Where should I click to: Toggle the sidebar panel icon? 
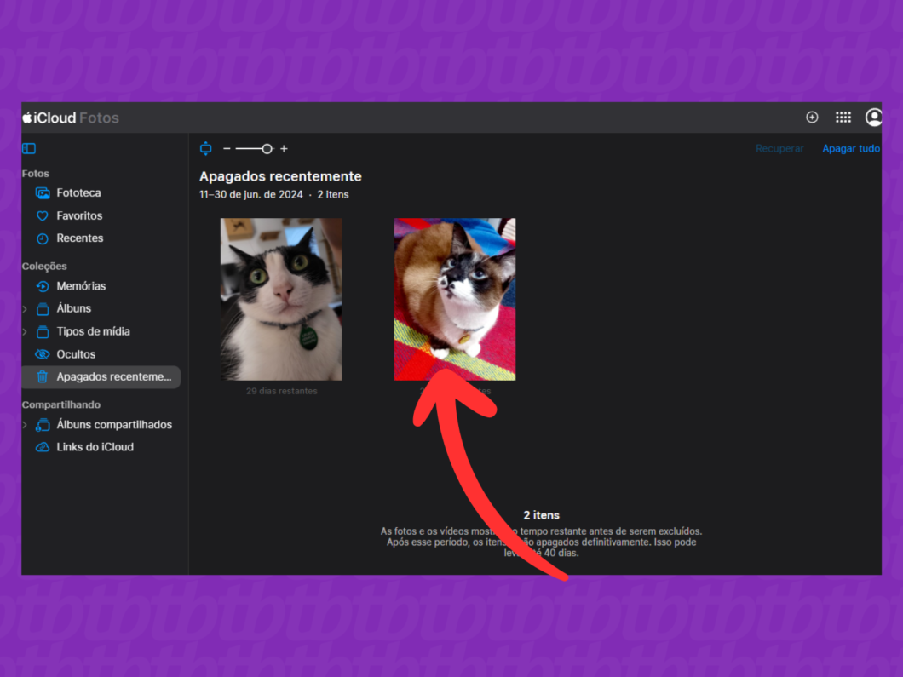pos(29,148)
